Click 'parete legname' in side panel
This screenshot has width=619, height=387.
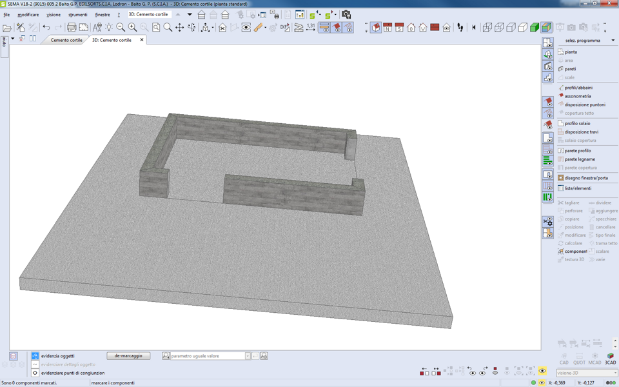pos(580,159)
